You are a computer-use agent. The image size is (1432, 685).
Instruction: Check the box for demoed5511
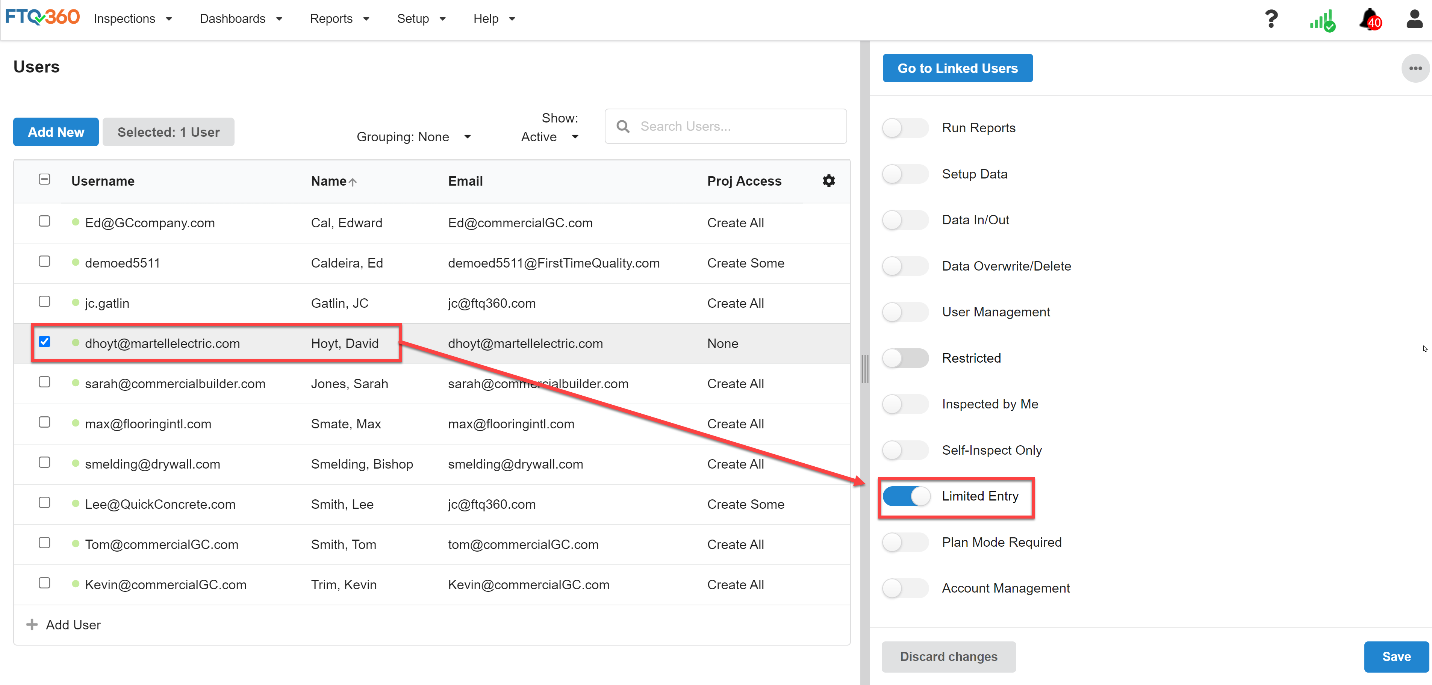(44, 261)
